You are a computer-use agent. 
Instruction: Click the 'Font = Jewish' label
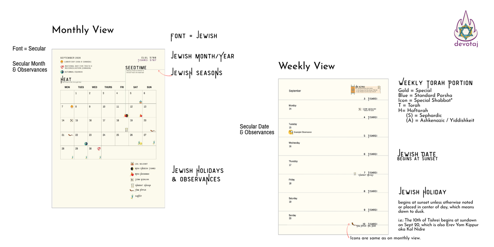pyautogui.click(x=194, y=36)
